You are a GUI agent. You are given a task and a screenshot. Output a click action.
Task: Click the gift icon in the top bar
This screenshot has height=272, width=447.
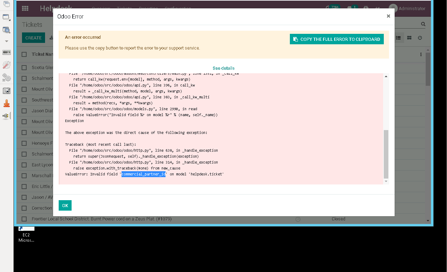tap(366, 8)
